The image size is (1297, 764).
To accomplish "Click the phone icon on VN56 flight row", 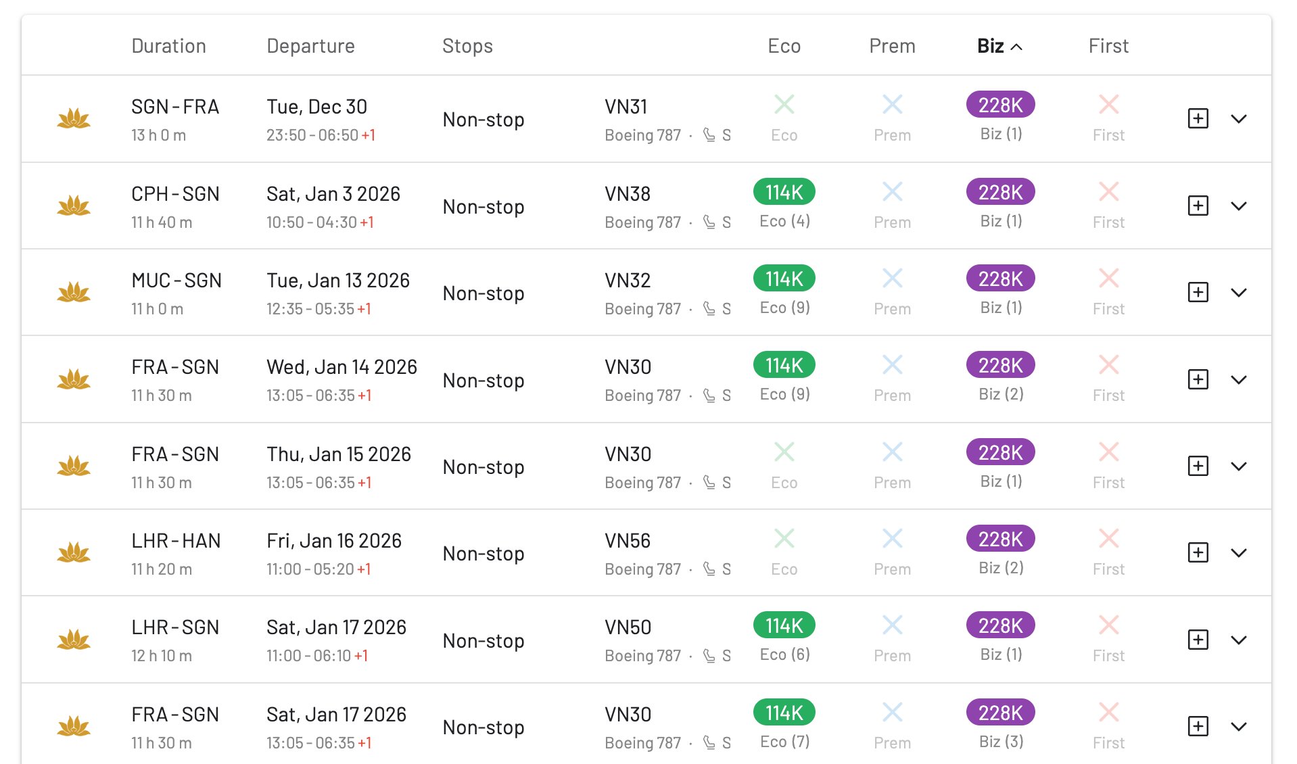I will (707, 569).
